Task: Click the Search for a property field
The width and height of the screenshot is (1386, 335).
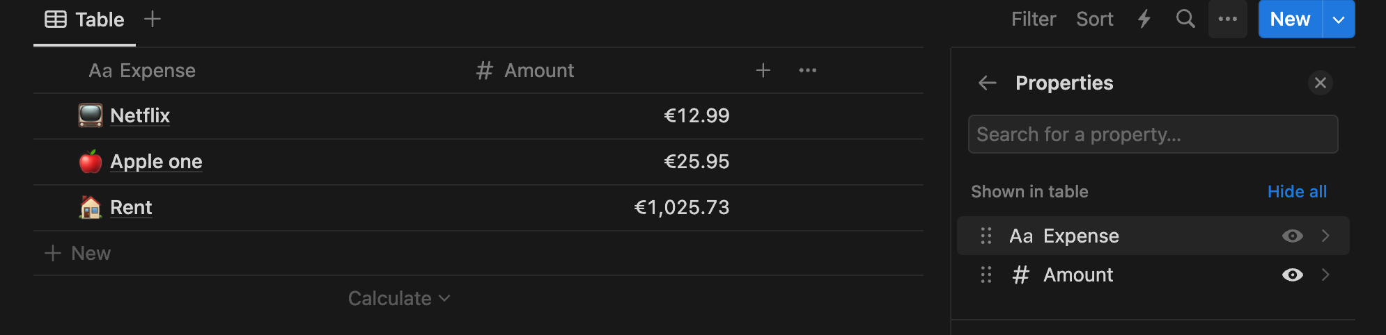Action: pyautogui.click(x=1153, y=134)
